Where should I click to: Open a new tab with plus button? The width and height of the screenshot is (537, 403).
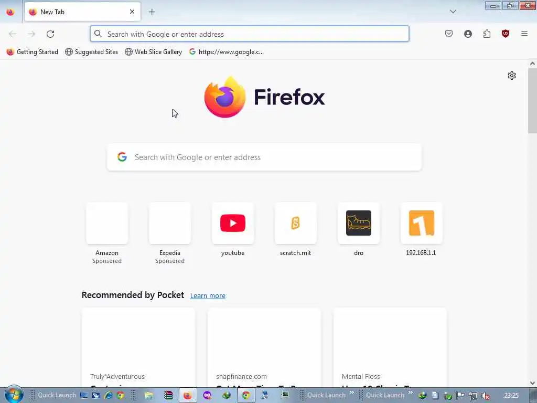click(x=152, y=12)
